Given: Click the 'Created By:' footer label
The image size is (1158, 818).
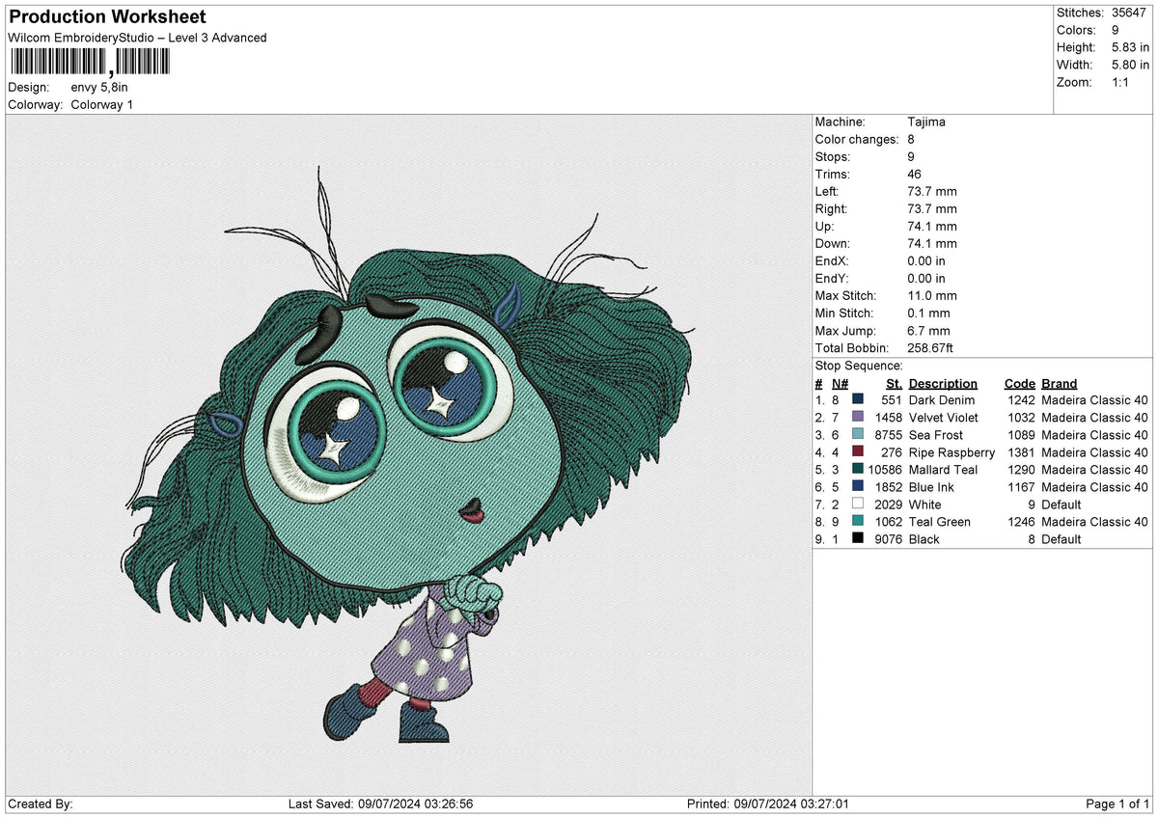Looking at the screenshot, I should (41, 804).
